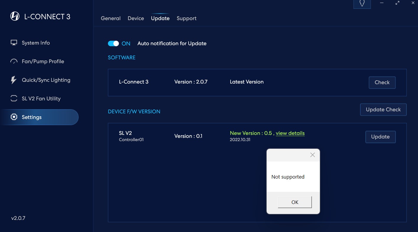Click the Auto notification for Update label

(x=172, y=43)
